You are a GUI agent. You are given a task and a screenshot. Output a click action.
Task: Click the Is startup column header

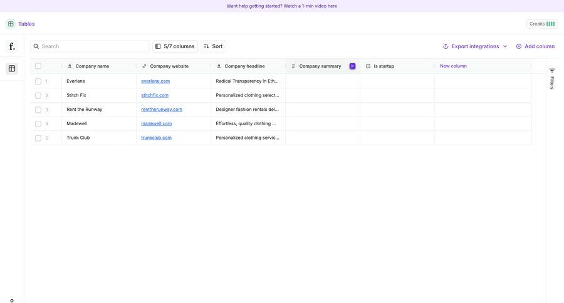click(384, 66)
